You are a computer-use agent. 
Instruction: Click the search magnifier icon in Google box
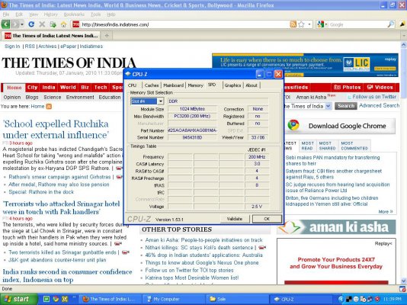[x=391, y=24]
